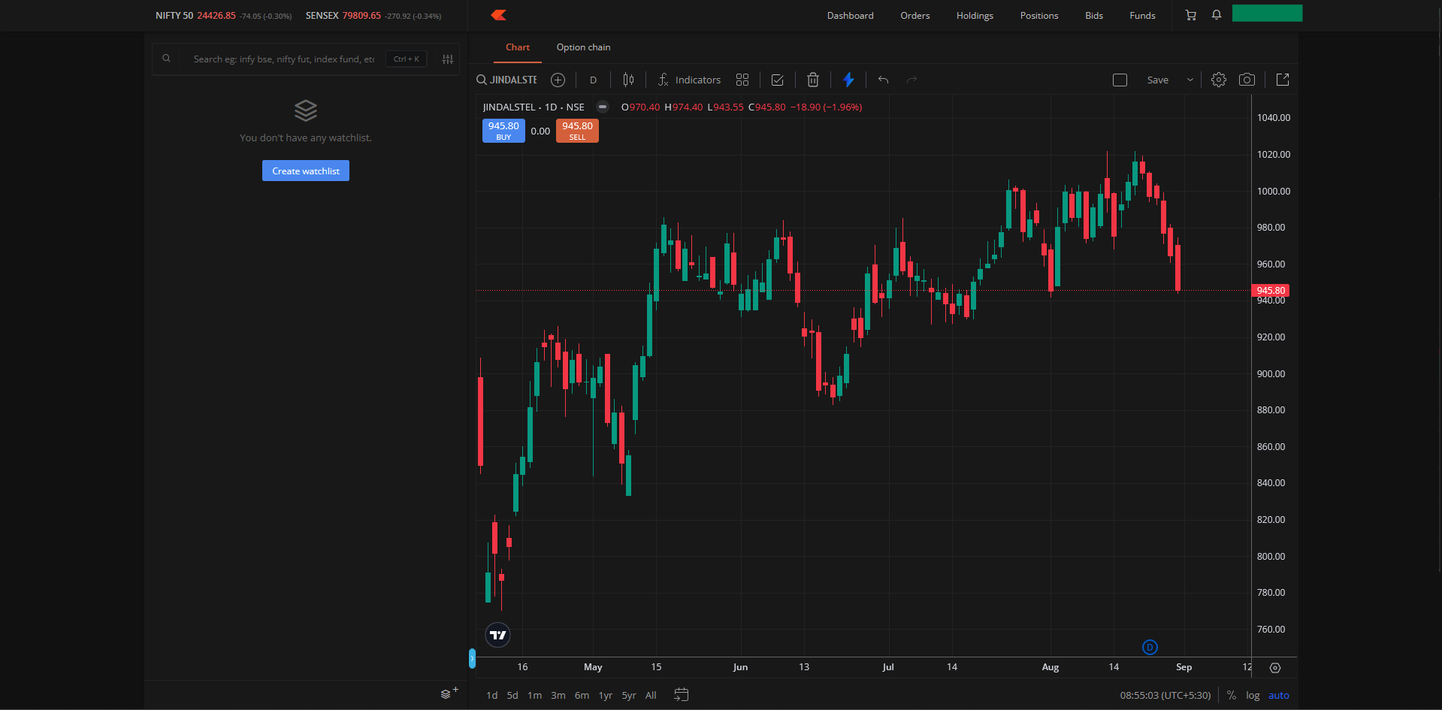
Task: Open the D timeframe interval dropdown
Action: 593,80
